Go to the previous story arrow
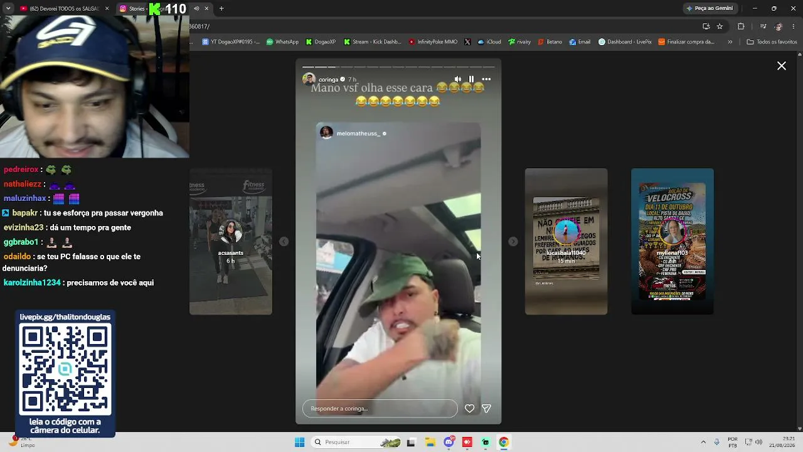Screen dimensions: 803x452 pyautogui.click(x=284, y=242)
